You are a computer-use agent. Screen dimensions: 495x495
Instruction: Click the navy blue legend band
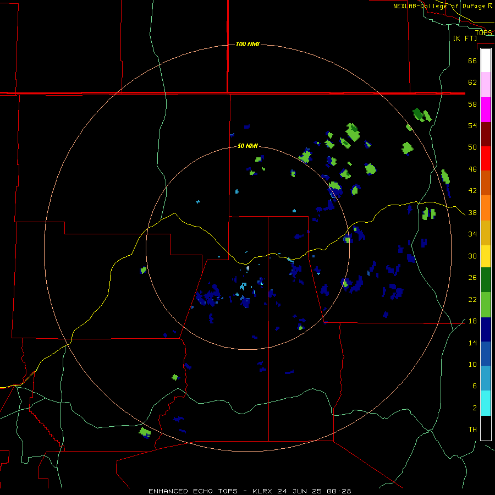pyautogui.click(x=486, y=329)
